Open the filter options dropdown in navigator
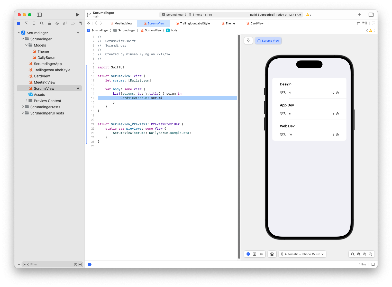Viewport: 392px width, 287px height. [x=26, y=264]
